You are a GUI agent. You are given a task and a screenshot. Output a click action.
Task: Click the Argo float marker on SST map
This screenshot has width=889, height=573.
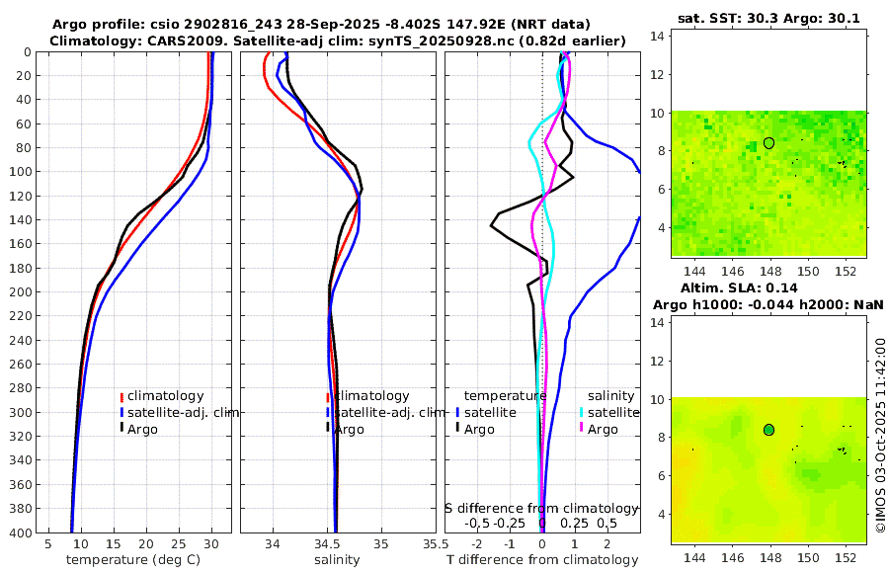(x=768, y=143)
